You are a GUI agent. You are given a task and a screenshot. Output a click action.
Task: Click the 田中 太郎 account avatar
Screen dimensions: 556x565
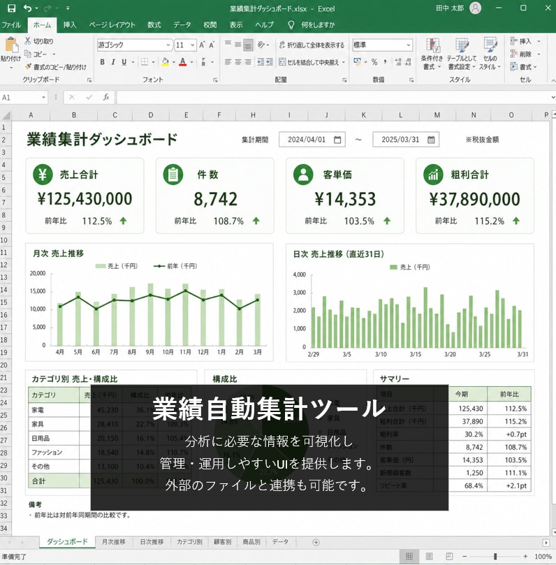click(475, 8)
